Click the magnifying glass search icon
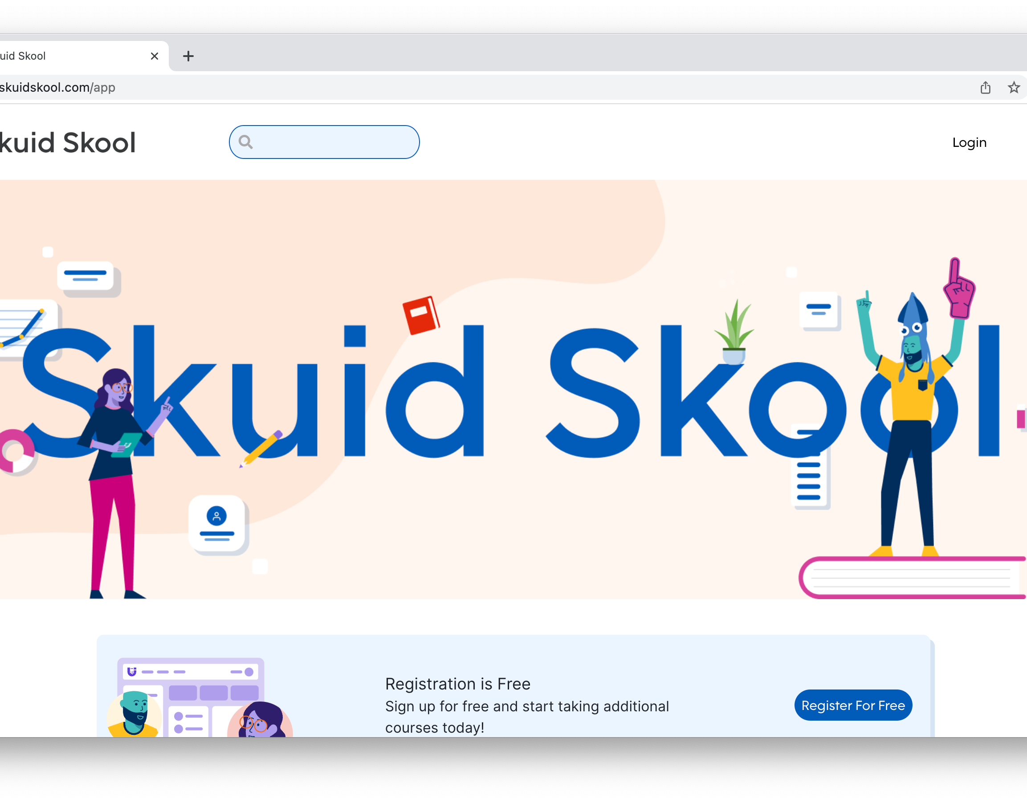This screenshot has height=803, width=1027. tap(245, 142)
